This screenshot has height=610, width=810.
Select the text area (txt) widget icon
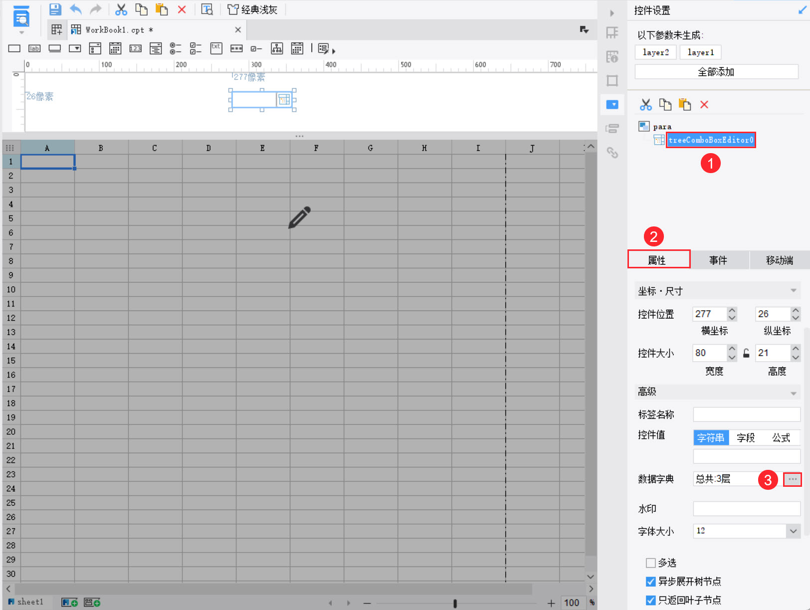(216, 48)
